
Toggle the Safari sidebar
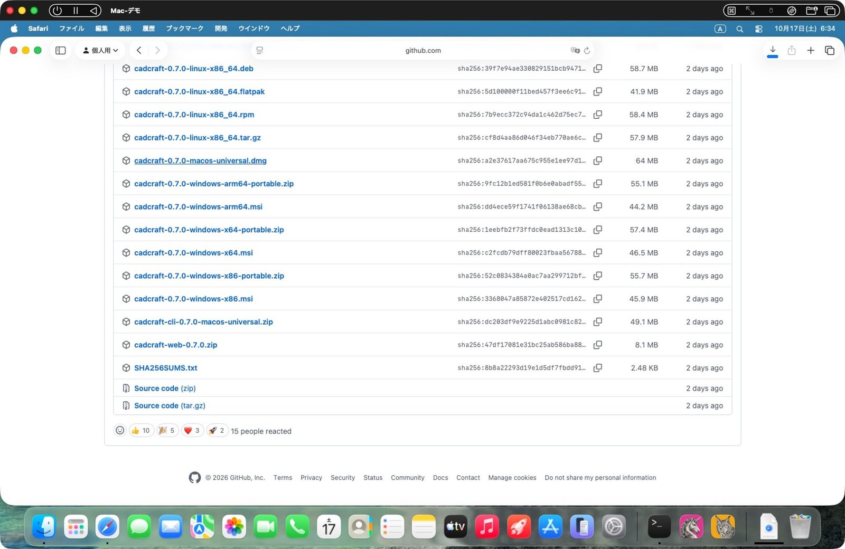click(61, 50)
